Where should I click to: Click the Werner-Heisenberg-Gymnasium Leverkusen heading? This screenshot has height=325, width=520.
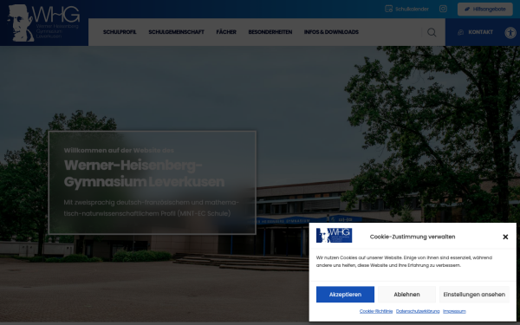point(144,173)
